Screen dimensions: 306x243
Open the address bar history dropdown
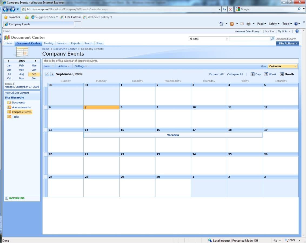click(219, 9)
